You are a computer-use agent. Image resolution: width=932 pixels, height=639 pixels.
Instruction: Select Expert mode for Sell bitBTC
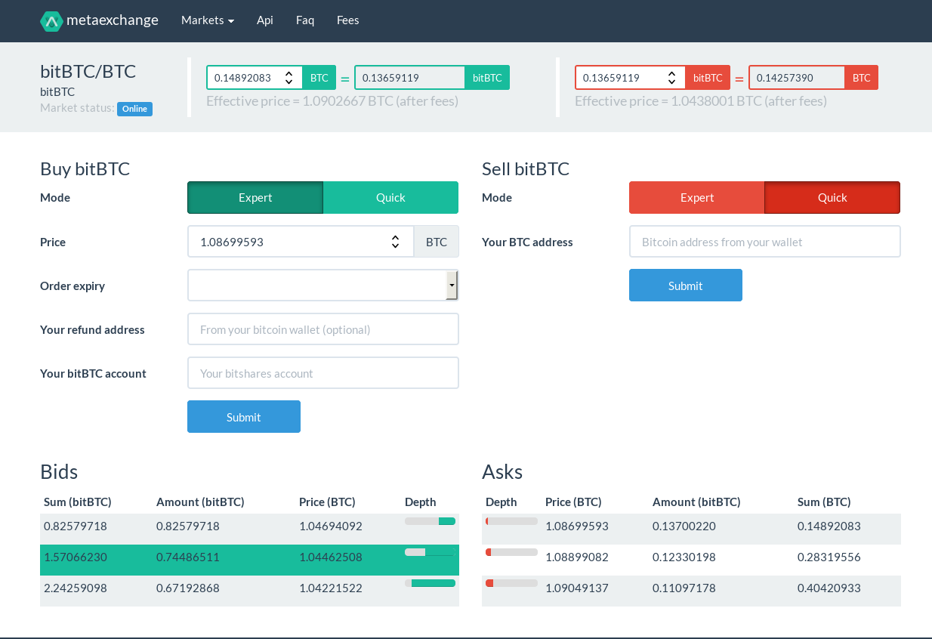coord(697,198)
